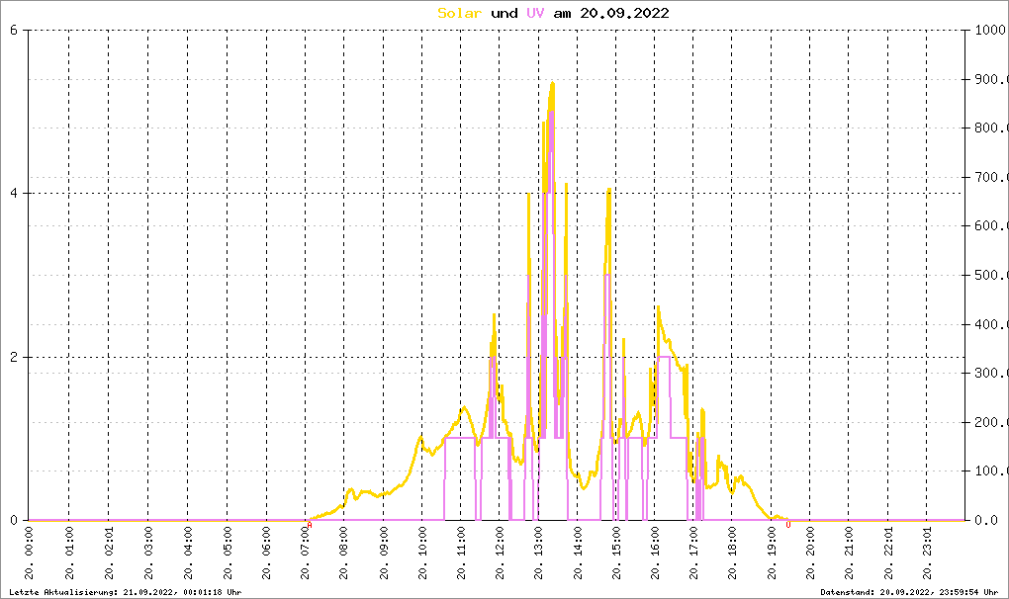Screen dimensions: 1009x599
Task: Click the time axis label '20. 20:00'
Action: point(810,554)
